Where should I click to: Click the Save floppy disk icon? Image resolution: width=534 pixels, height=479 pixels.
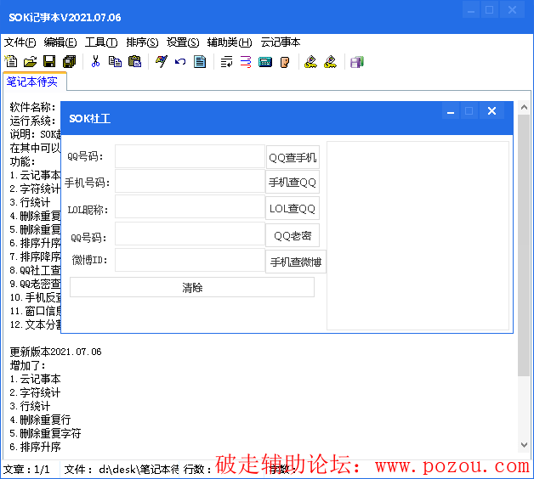[x=49, y=62]
